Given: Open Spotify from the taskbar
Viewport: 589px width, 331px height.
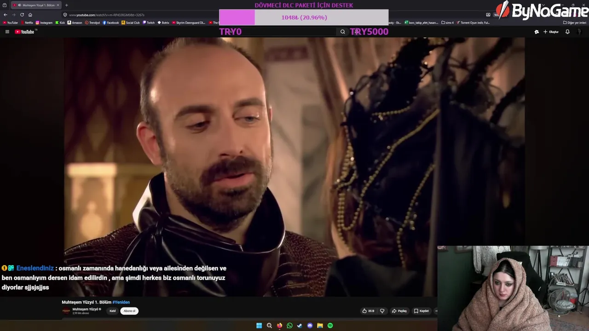Looking at the screenshot, I should [x=330, y=325].
